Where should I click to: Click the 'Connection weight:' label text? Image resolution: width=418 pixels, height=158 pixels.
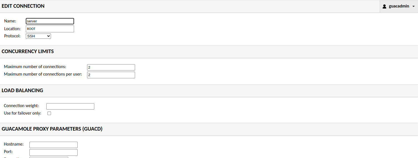click(21, 106)
